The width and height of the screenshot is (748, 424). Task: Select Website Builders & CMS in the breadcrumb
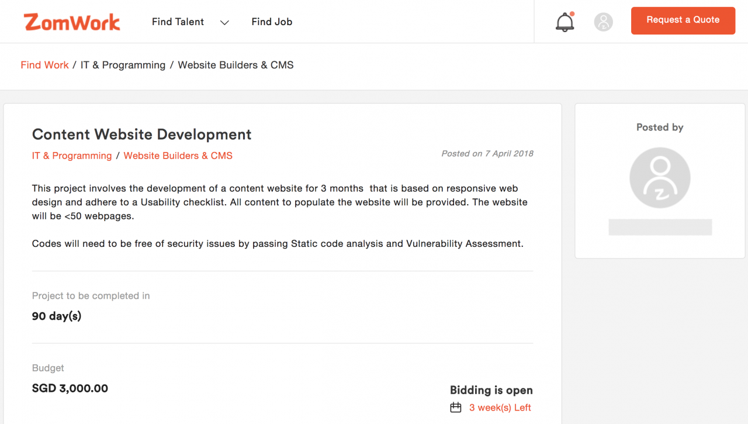click(236, 65)
